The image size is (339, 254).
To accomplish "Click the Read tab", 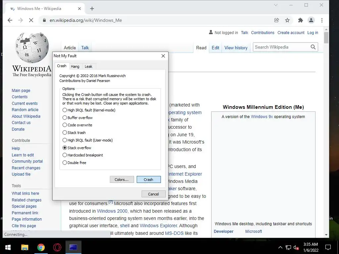I will click(x=201, y=48).
